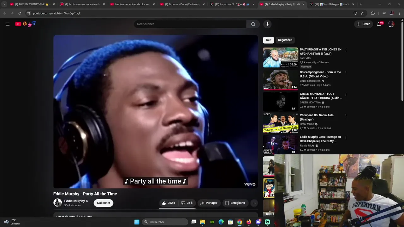
Task: Open Eddie Murphy channel avatar
Action: point(58,203)
